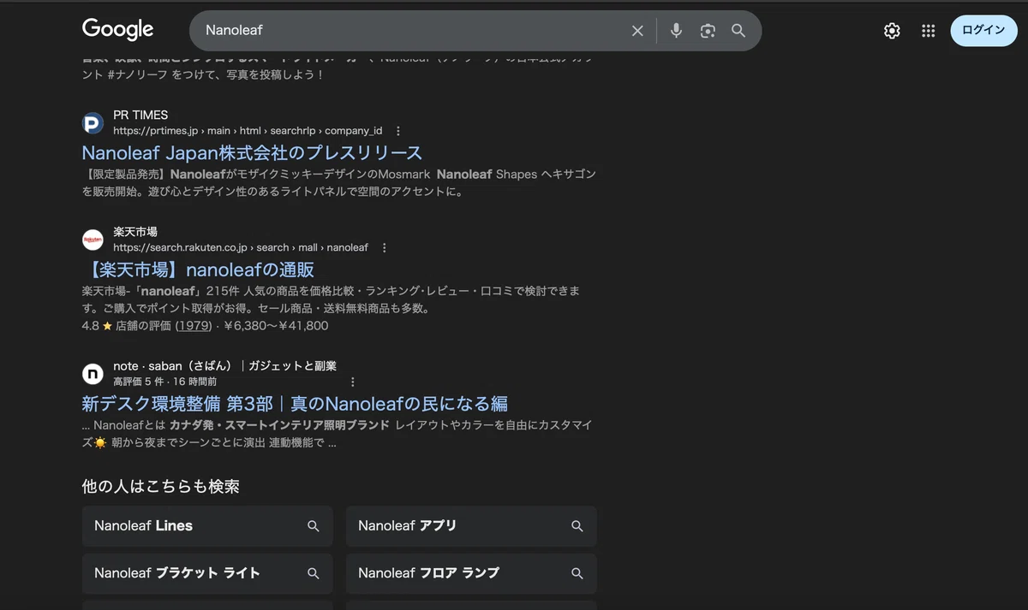Click the Google logo
This screenshot has width=1028, height=610.
[x=117, y=30]
